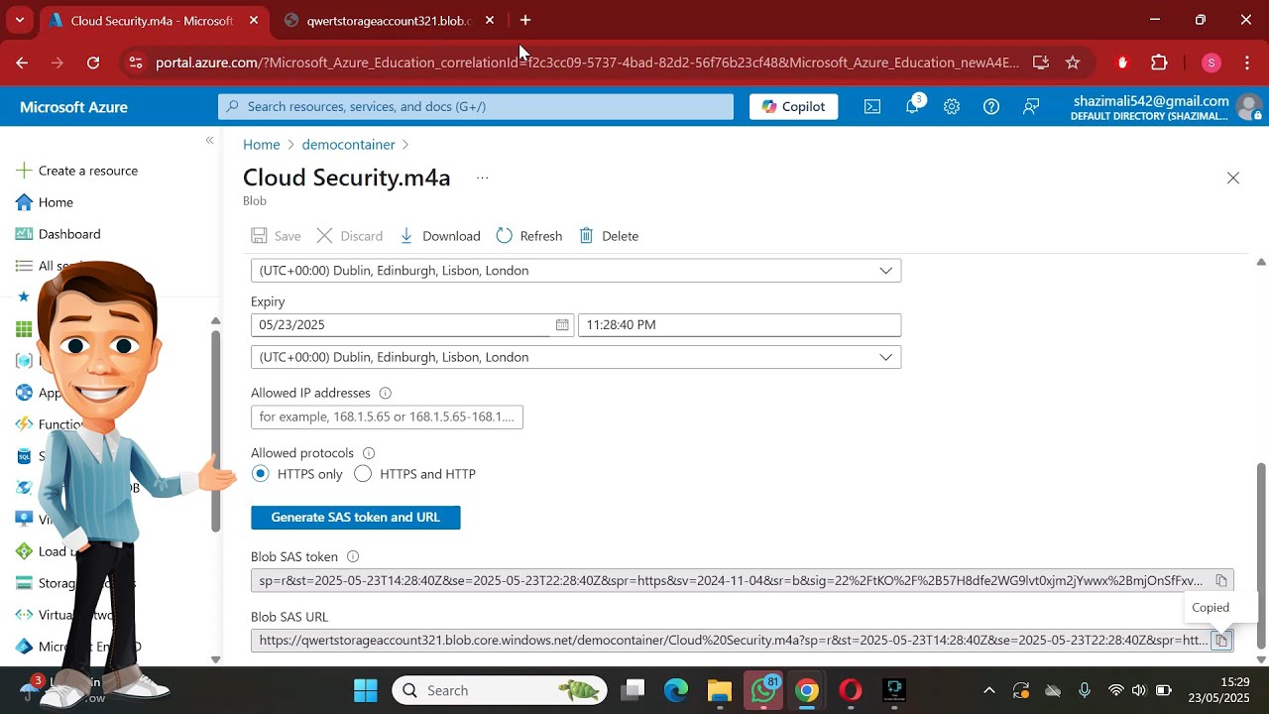The image size is (1269, 714).
Task: Open the Virtual networks sidebar icon
Action: [24, 615]
